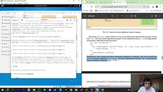Click the Fedora clock in the top bar

pyautogui.click(x=41, y=6)
